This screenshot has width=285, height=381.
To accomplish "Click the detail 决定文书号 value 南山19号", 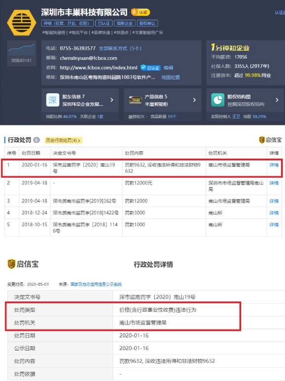I will tap(157, 297).
